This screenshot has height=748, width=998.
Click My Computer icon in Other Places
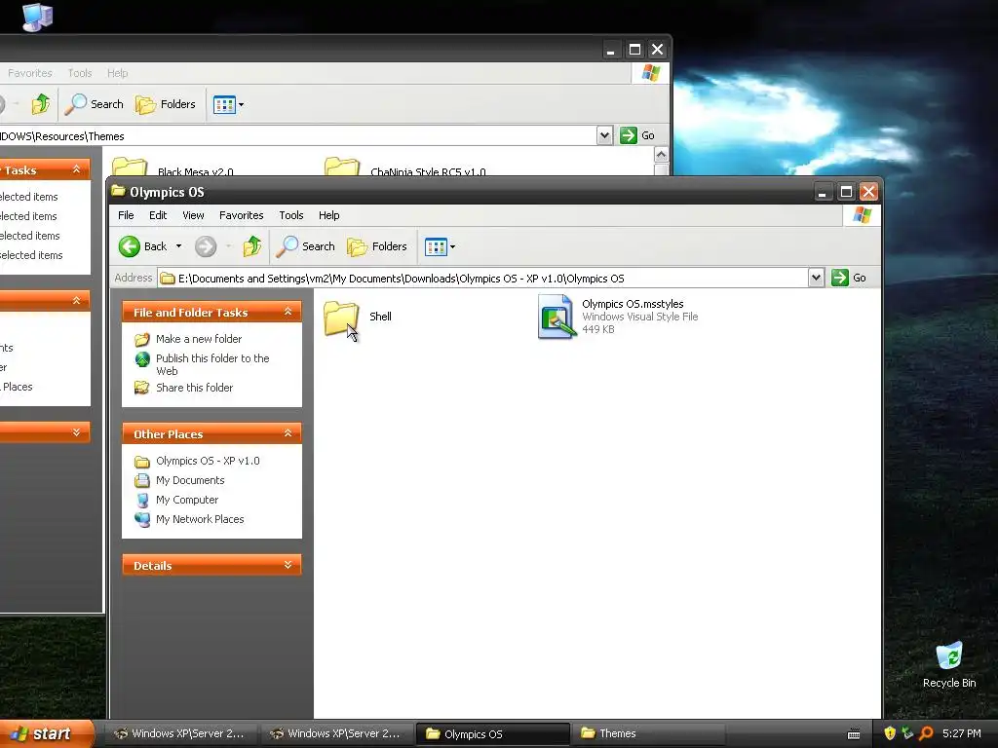tap(142, 500)
